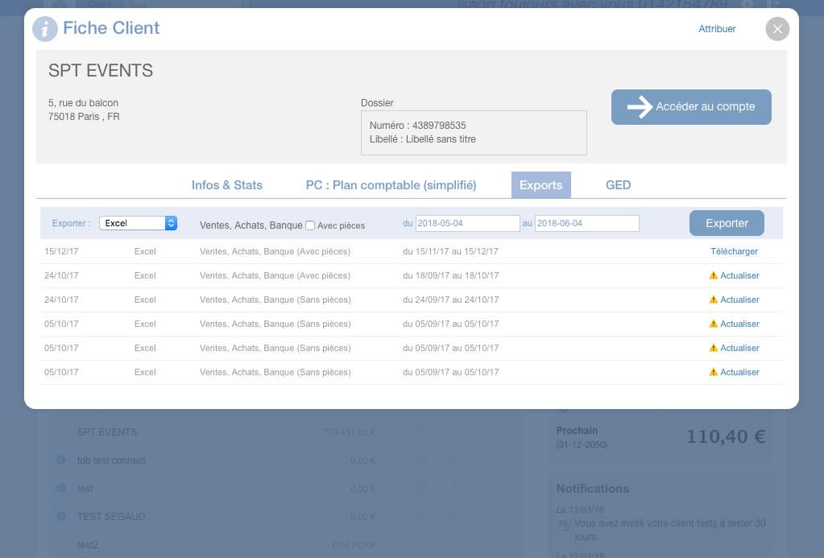
Task: Click warning icon on the 18/09/17 export row
Action: pyautogui.click(x=713, y=275)
